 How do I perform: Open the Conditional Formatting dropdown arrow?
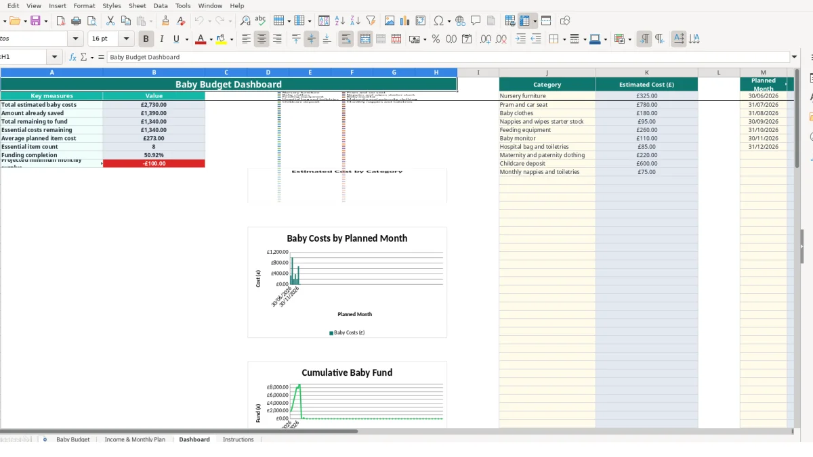[x=629, y=39]
